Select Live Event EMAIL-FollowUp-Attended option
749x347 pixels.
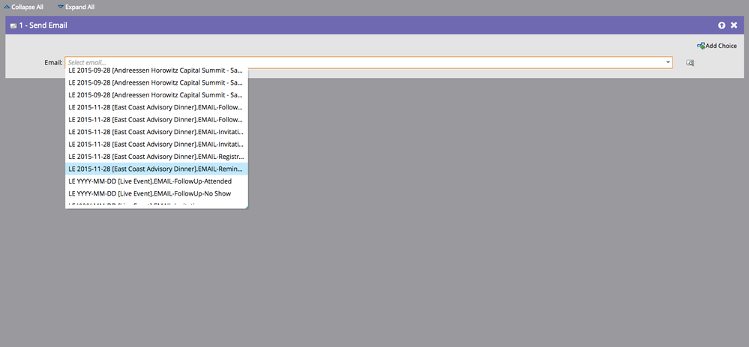pos(150,181)
